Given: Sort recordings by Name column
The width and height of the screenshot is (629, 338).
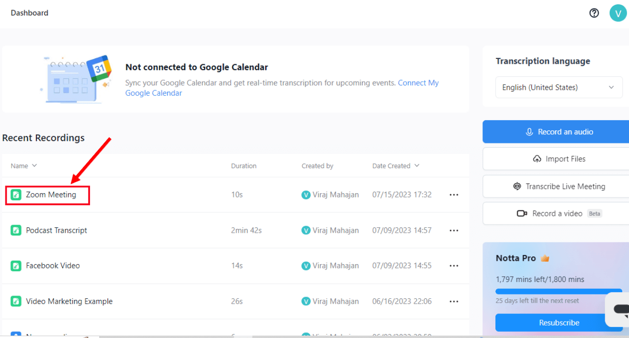Looking at the screenshot, I should (24, 166).
